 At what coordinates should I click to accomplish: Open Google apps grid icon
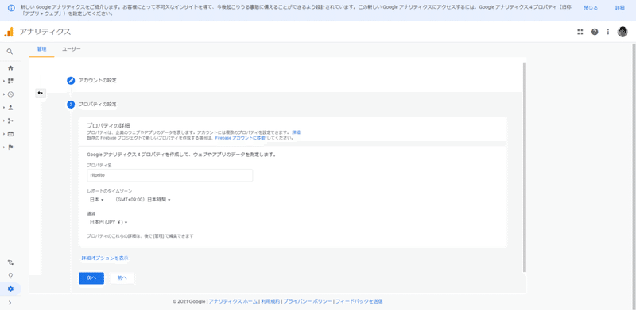(580, 32)
